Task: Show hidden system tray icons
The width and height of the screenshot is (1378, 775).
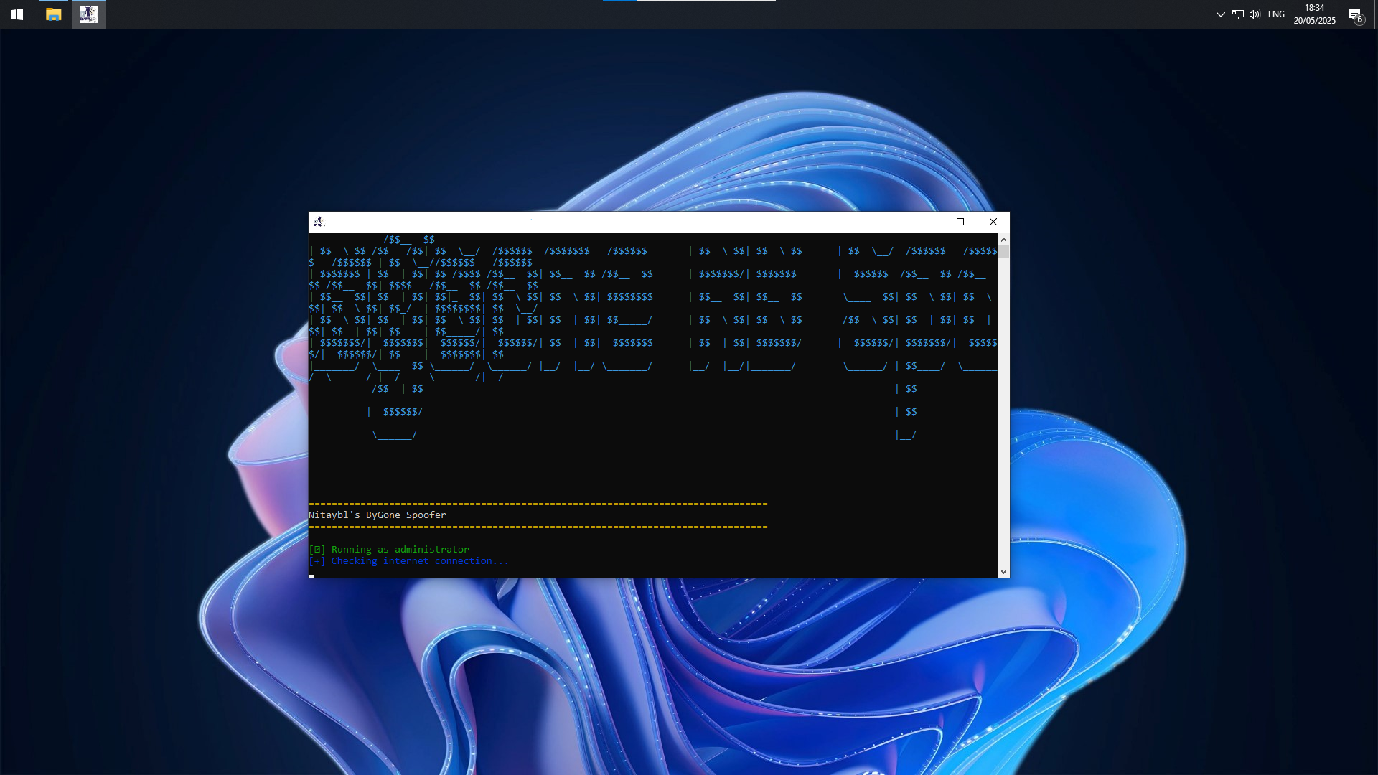Action: (x=1220, y=14)
